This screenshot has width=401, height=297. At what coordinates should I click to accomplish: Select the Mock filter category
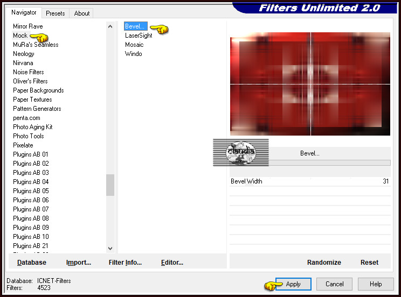(20, 36)
